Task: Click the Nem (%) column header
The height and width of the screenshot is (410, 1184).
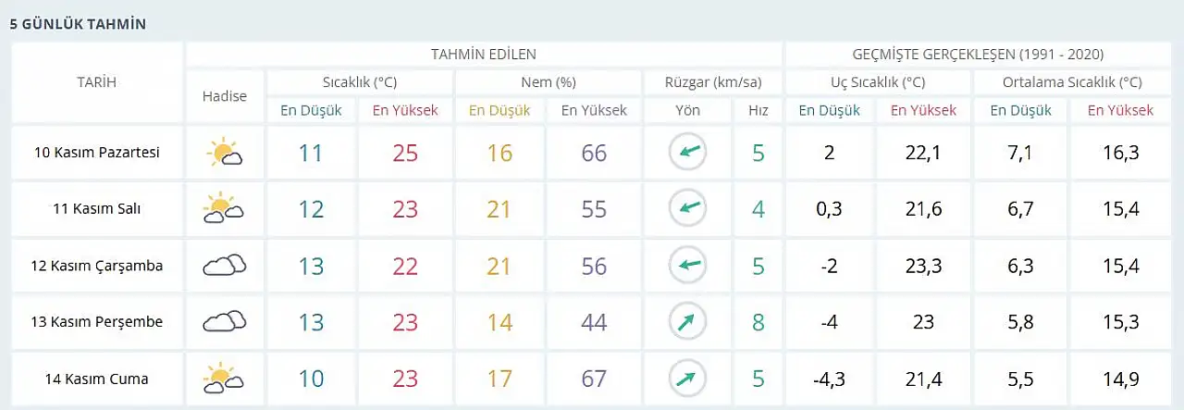Action: coord(548,82)
